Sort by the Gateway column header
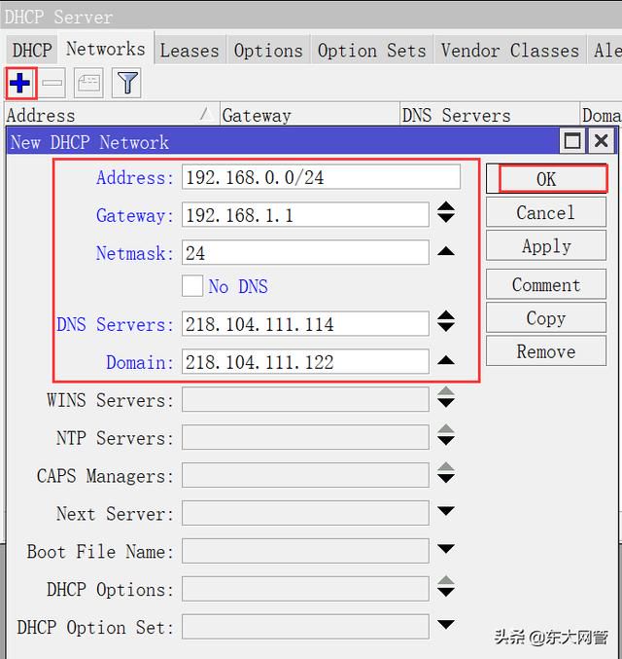 pyautogui.click(x=310, y=115)
